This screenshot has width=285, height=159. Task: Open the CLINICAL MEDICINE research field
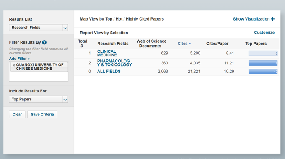pos(107,53)
